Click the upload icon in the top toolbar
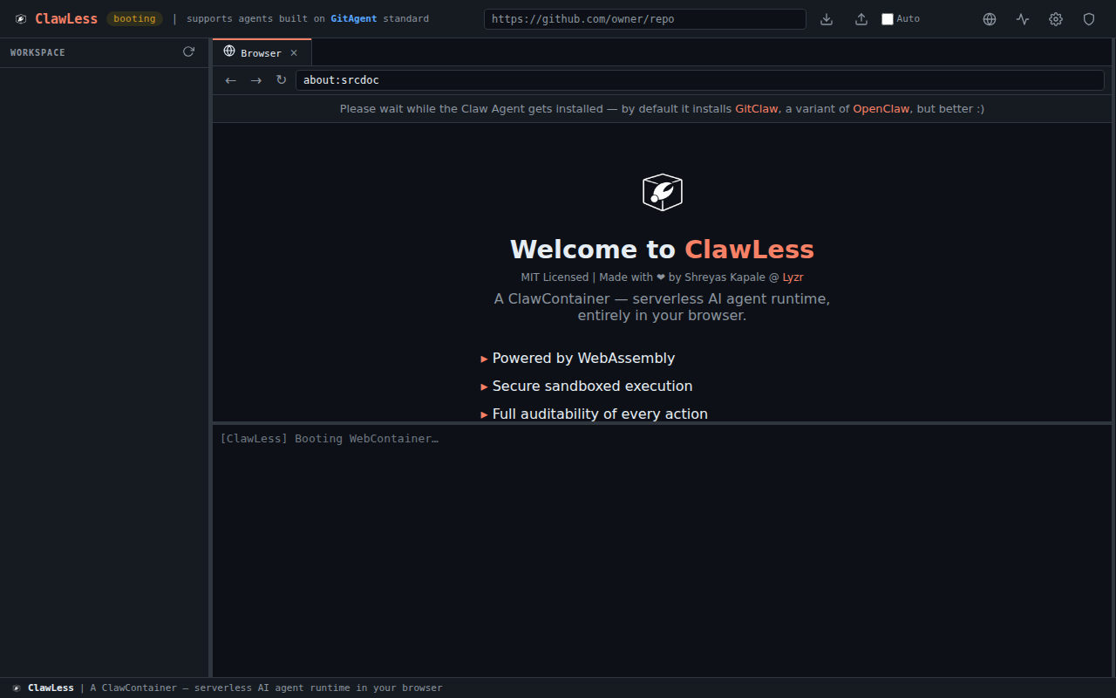The width and height of the screenshot is (1116, 698). [861, 19]
